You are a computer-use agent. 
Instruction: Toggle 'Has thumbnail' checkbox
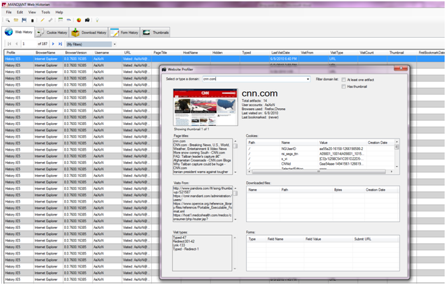coord(343,86)
